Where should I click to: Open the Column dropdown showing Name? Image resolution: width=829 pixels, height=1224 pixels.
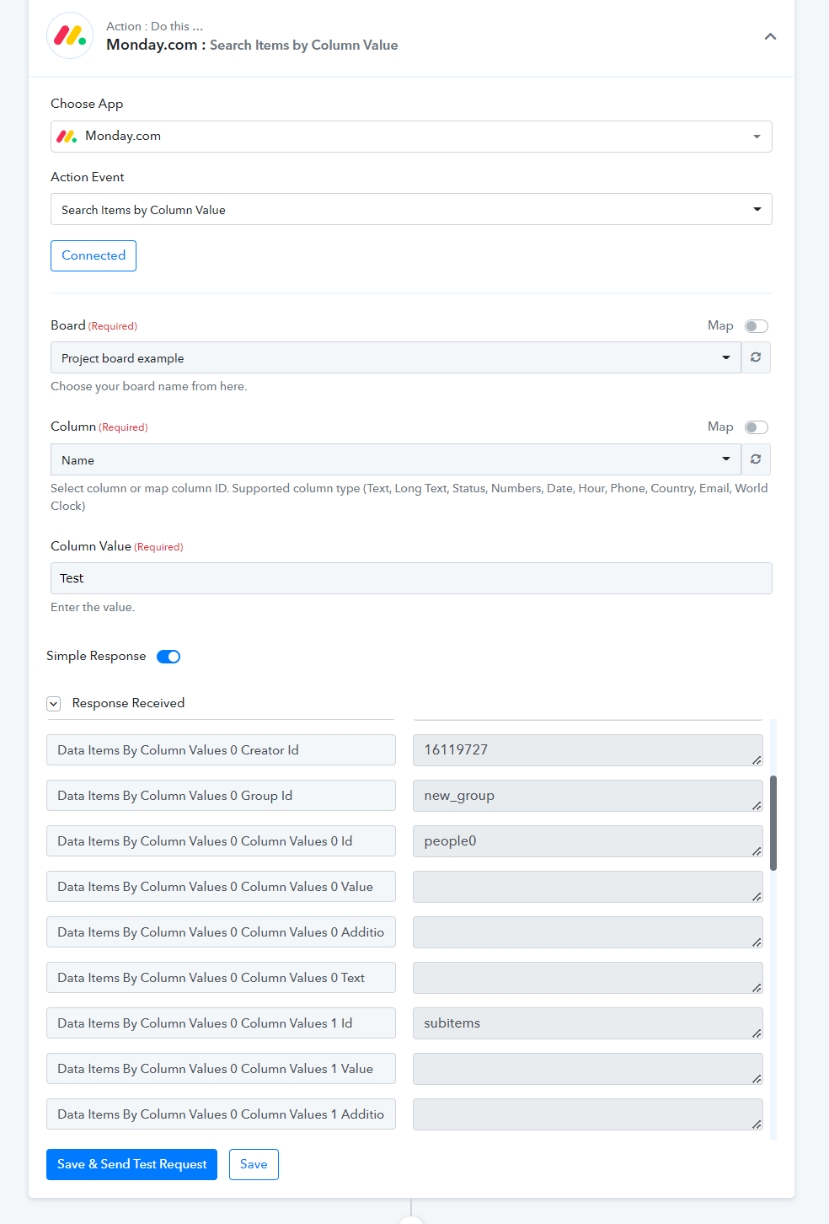click(395, 459)
